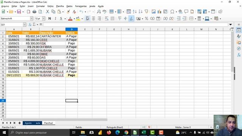The image size is (242, 136).
Task: Toggle Underline (S) formatting
Action: pos(61,19)
